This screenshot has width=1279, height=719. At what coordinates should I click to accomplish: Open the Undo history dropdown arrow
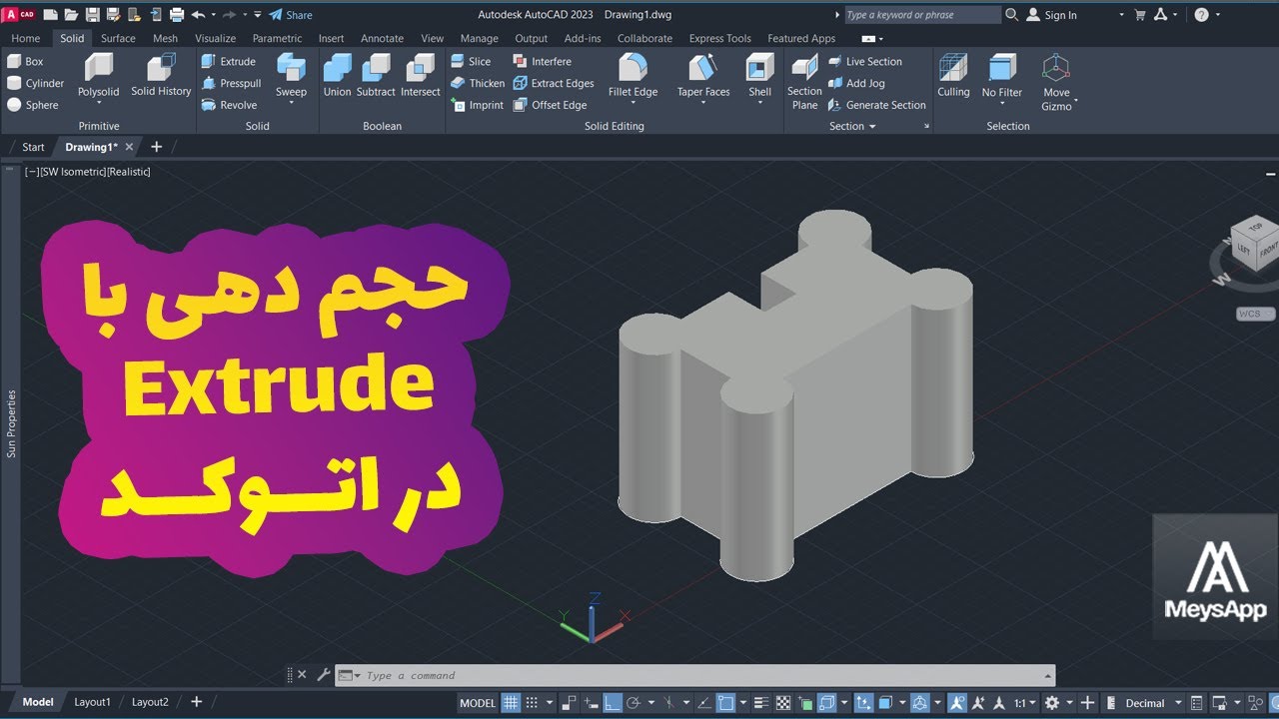(x=214, y=15)
